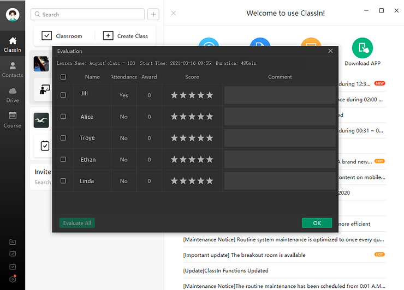Open the Drive cloud storage
This screenshot has height=290, width=404.
(x=13, y=95)
